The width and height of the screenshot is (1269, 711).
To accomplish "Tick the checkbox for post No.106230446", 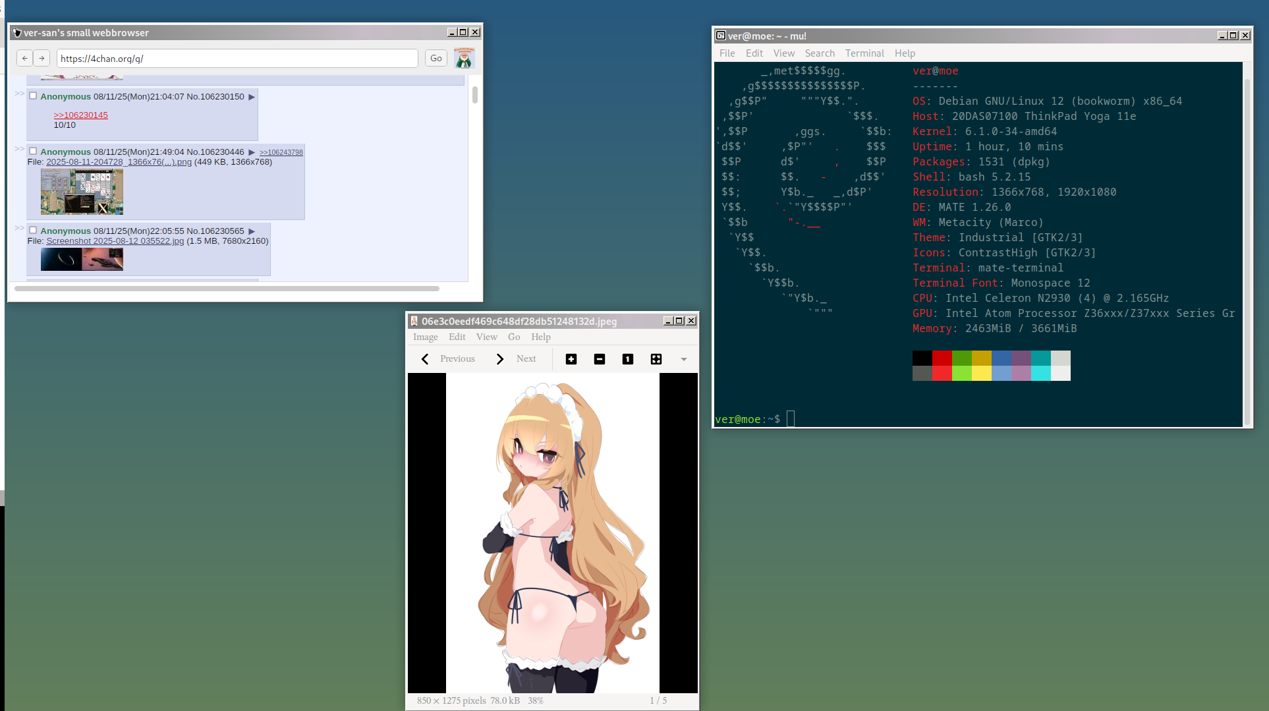I will point(33,151).
